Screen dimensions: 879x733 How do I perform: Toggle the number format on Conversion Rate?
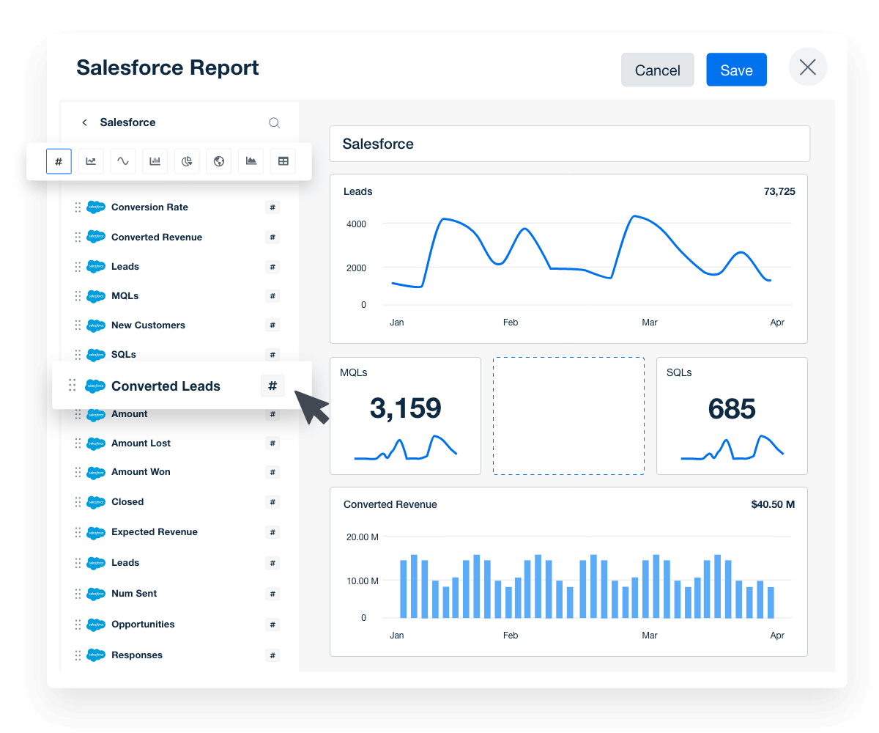coord(272,207)
